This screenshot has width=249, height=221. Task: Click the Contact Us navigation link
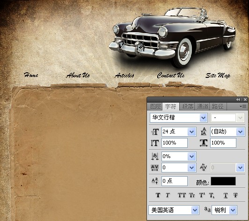pyautogui.click(x=171, y=76)
